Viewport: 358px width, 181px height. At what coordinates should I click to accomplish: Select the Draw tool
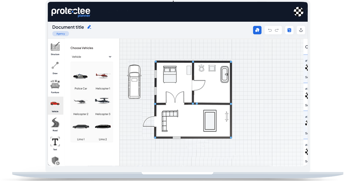pos(55,67)
